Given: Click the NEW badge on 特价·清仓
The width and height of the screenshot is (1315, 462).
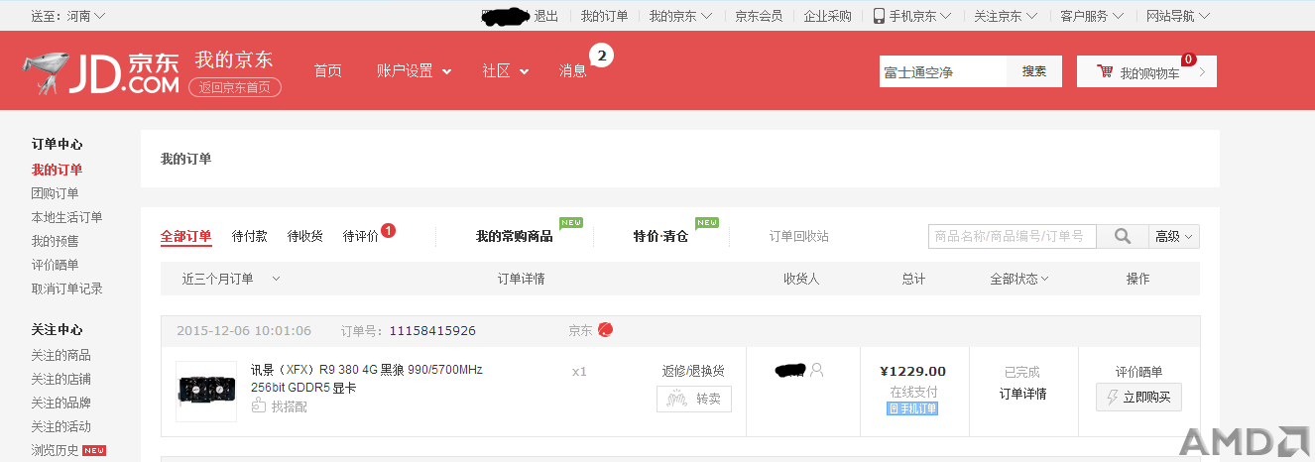Looking at the screenshot, I should 706,222.
